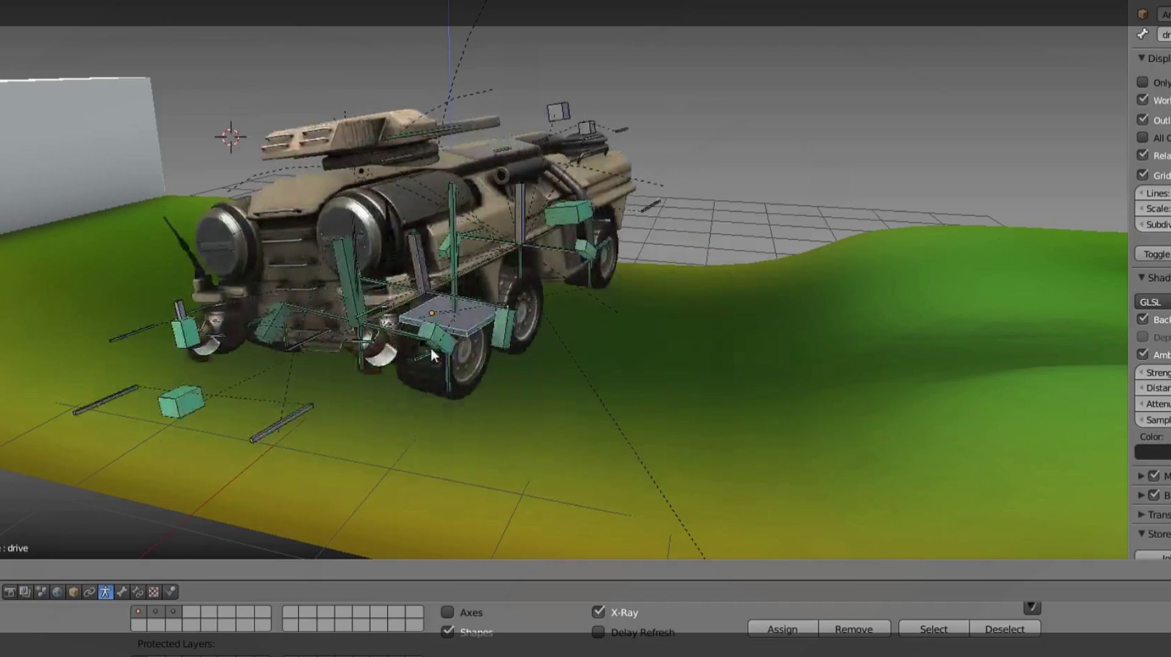Enable Delay Refresh option
This screenshot has width=1171, height=657.
598,633
